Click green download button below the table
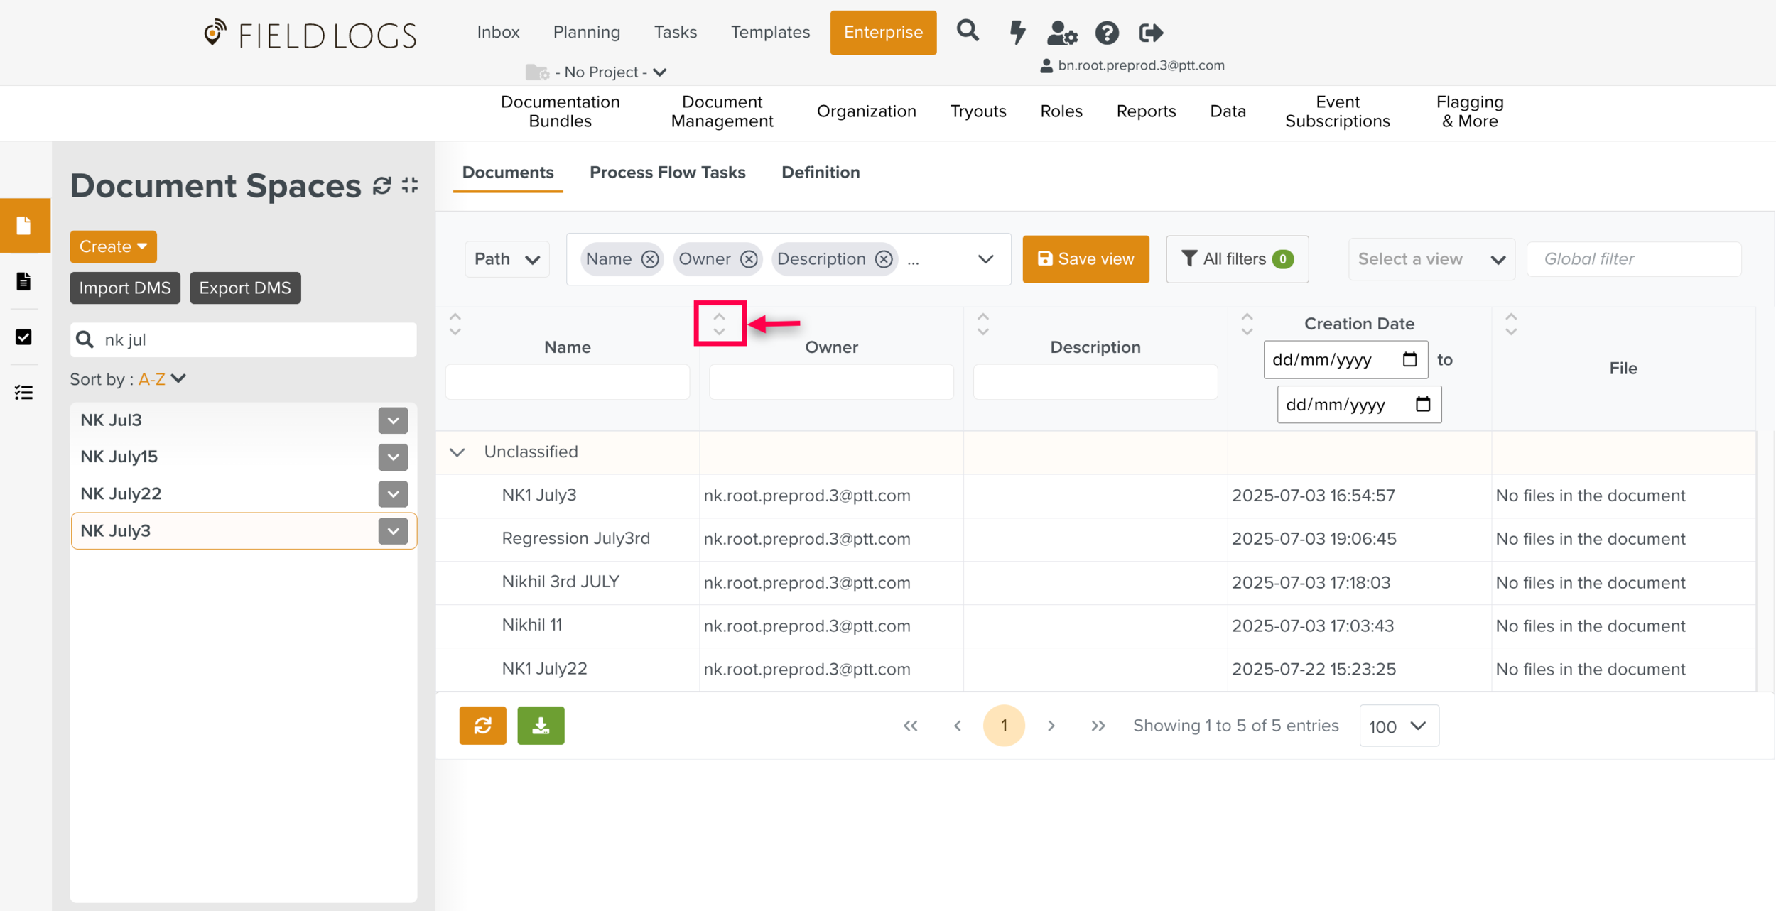Screen dimensions: 1776x911 [541, 725]
